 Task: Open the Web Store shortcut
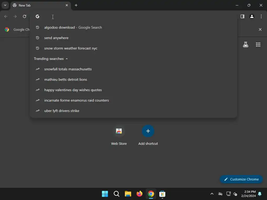[119, 135]
